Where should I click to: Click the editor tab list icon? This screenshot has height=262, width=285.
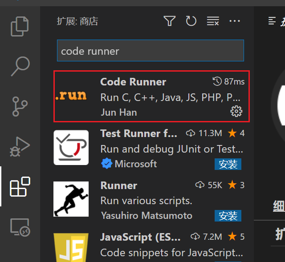pyautogui.click(x=272, y=21)
